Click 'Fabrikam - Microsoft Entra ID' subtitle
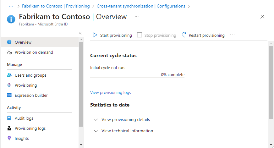 (x=43, y=24)
